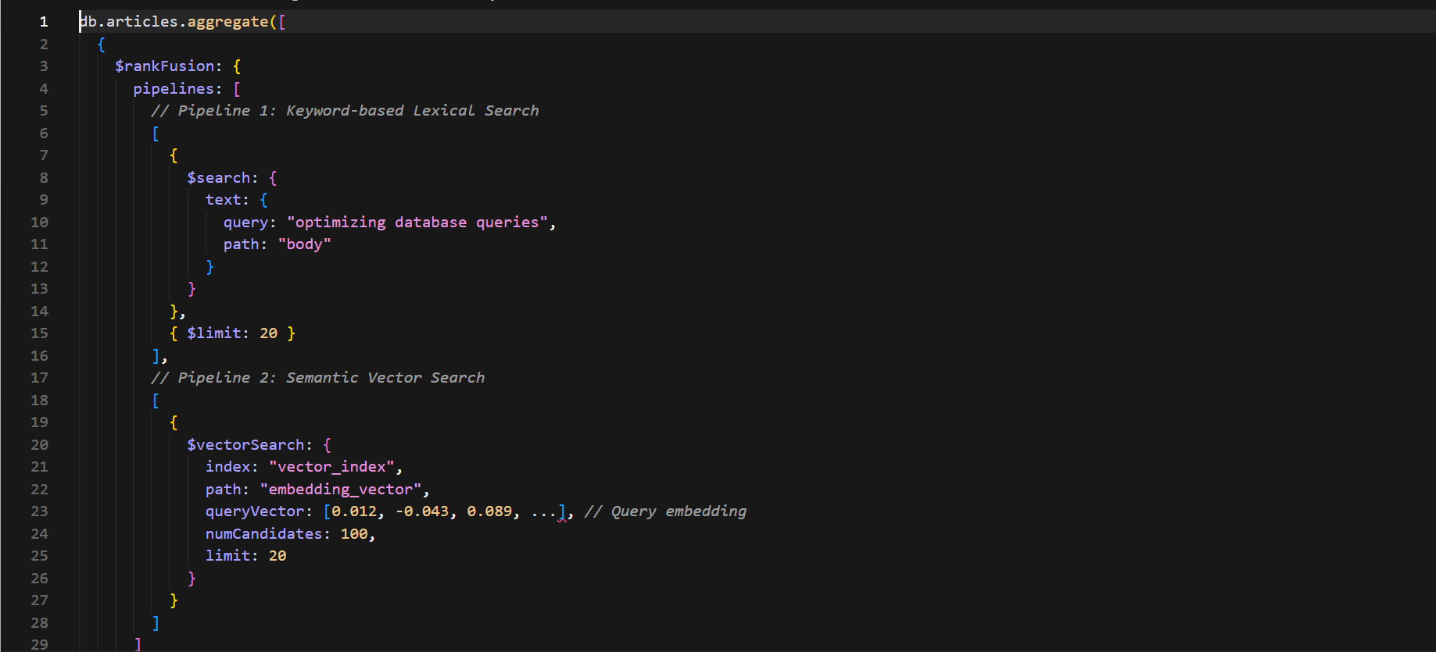Click the "optimizing database queries" string
Screen dimensions: 1436x652
(x=417, y=223)
